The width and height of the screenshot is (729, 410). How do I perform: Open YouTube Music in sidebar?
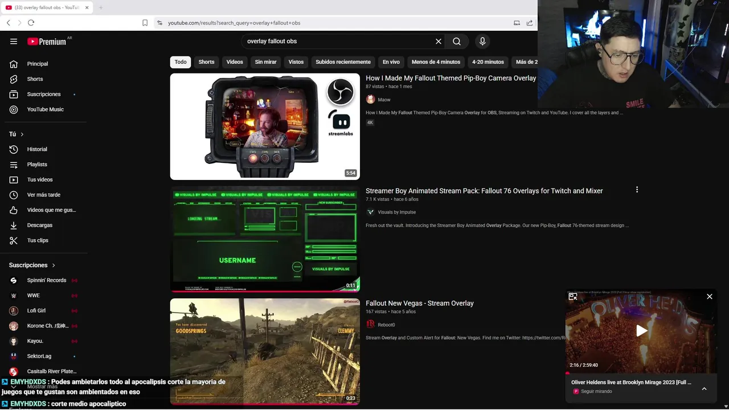(46, 109)
